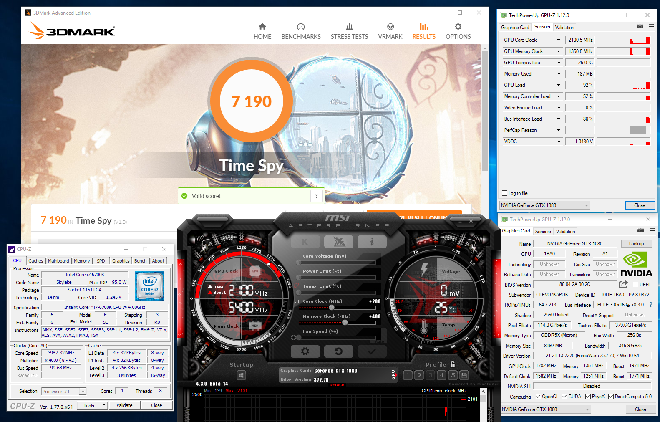Click the small gear icon beside Fan Speed
This screenshot has width=660, height=422.
pyautogui.click(x=294, y=337)
